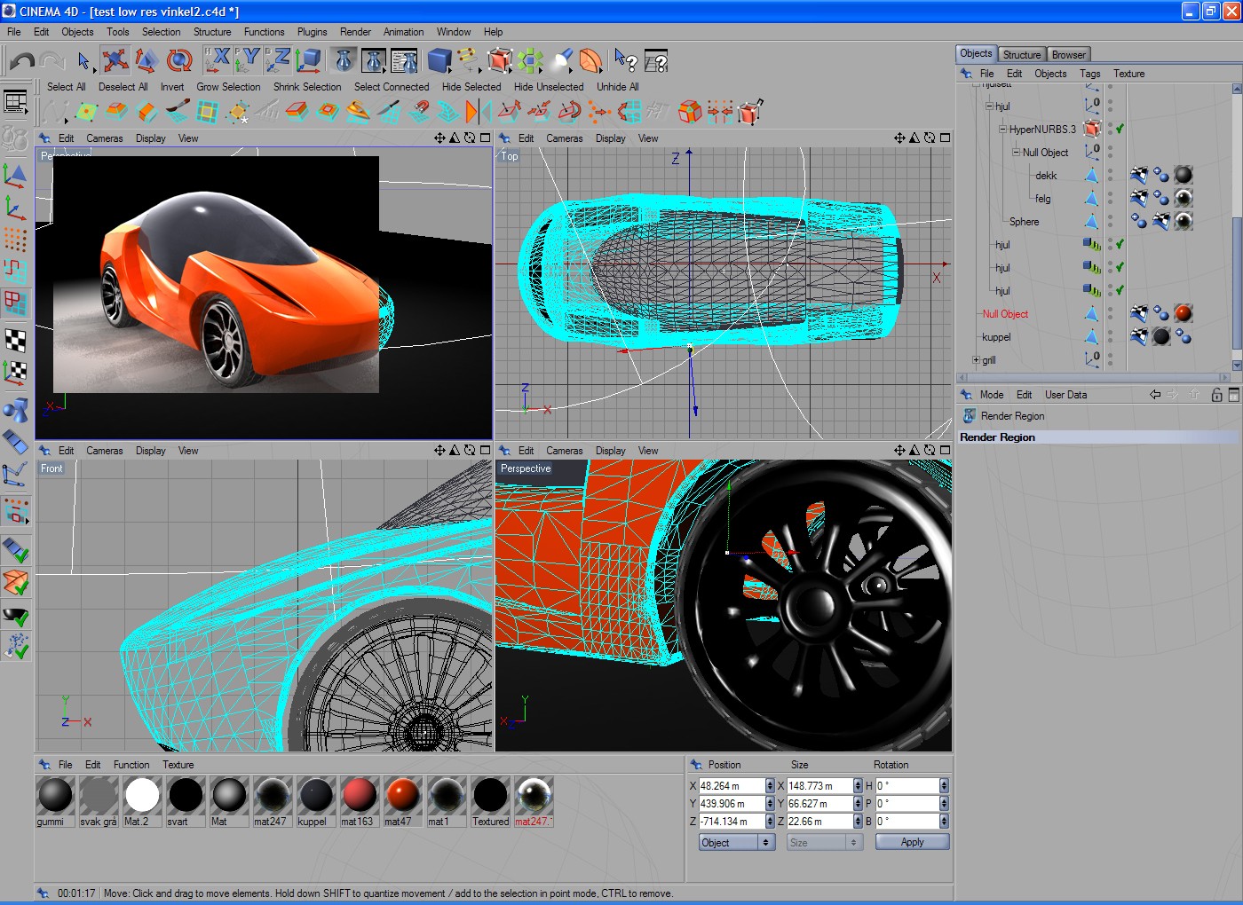Add a Cube primitive from toolbar

tap(439, 60)
